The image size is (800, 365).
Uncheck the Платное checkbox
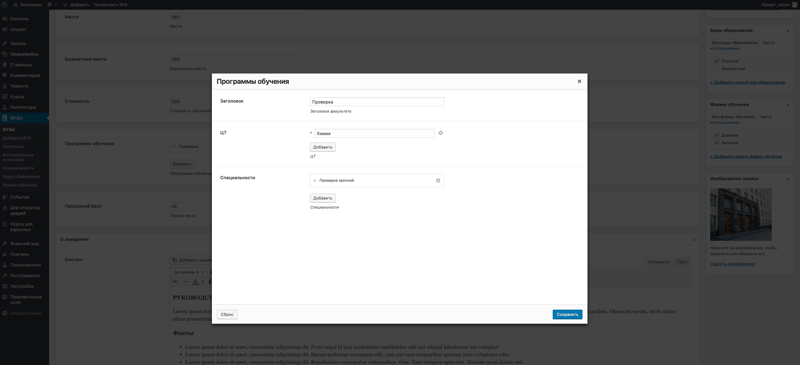716,61
